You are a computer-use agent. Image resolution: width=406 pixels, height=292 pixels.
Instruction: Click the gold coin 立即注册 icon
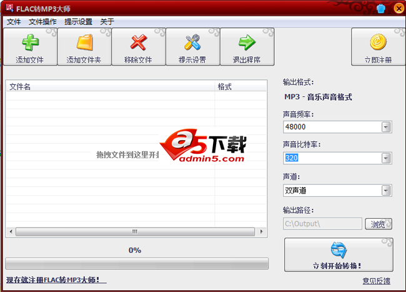pyautogui.click(x=378, y=42)
